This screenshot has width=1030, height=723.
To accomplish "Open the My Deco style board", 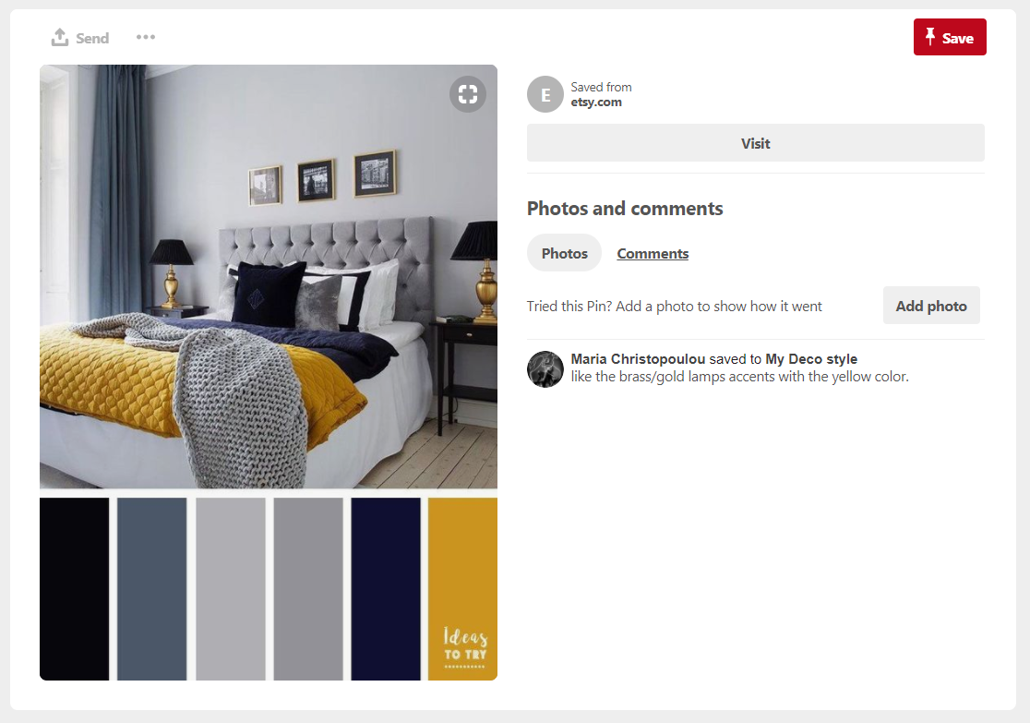I will [x=811, y=359].
